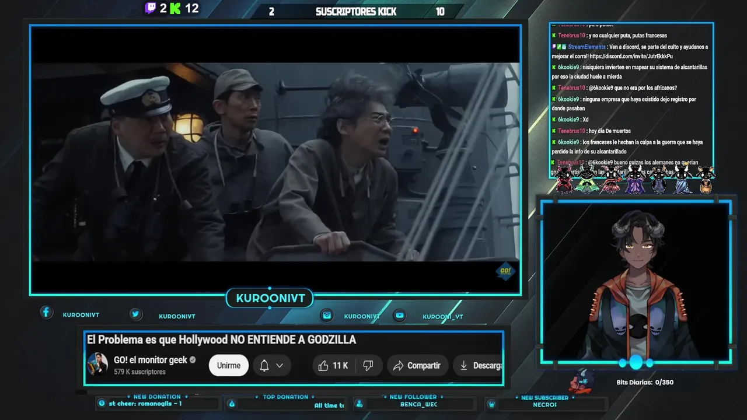Click the green pencil badge beside StreamElements
747x420 pixels.
(x=558, y=47)
